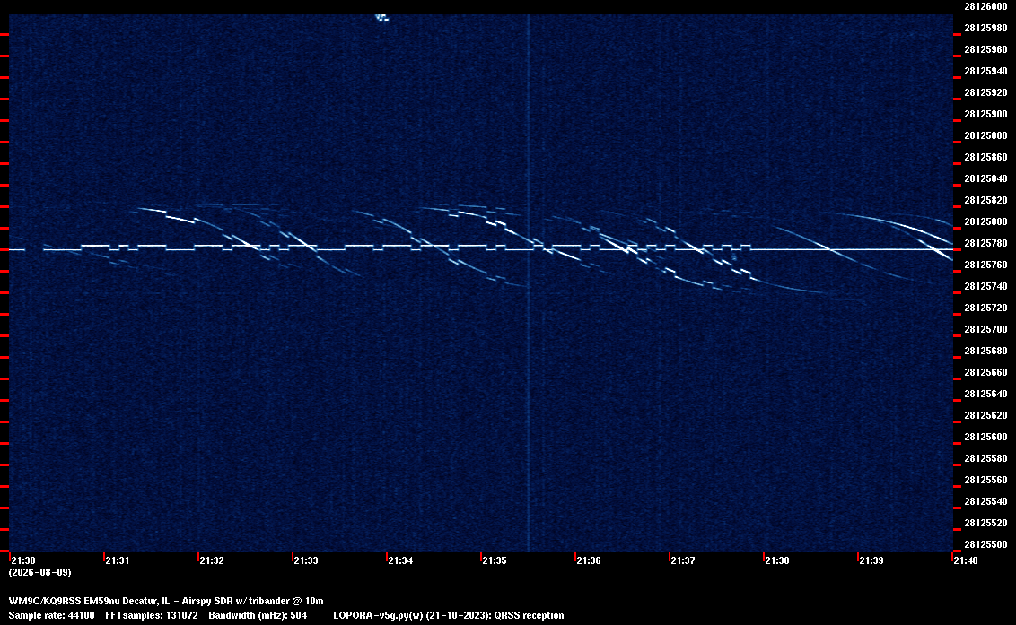
Task: Click the 28125860 frequency label
Action: (985, 157)
